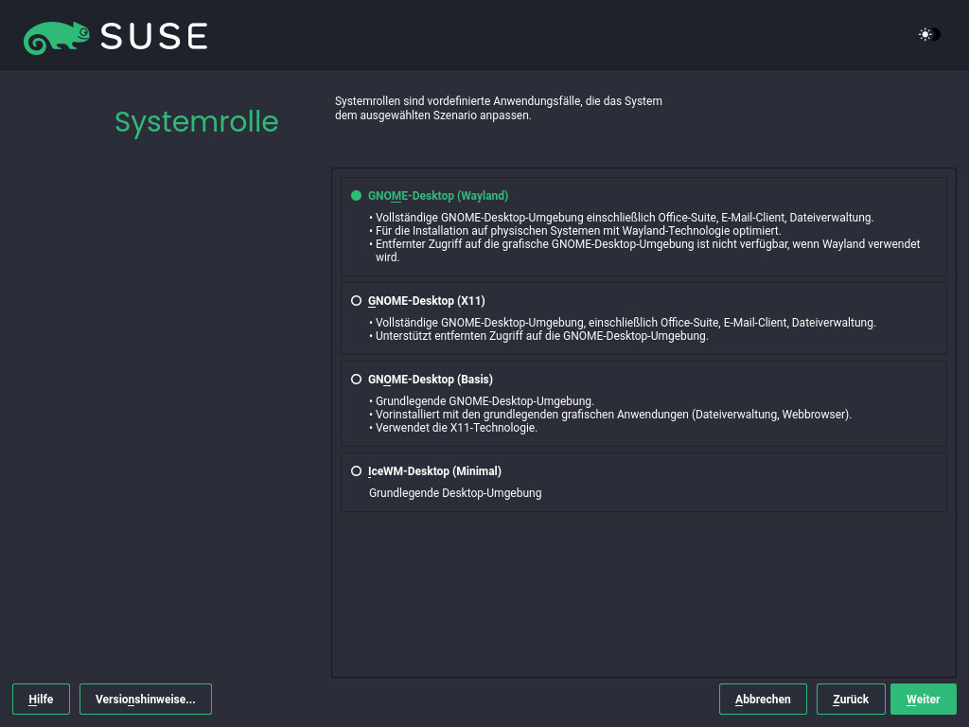Image resolution: width=969 pixels, height=727 pixels.
Task: Continue with the Weiter button
Action: pos(924,700)
